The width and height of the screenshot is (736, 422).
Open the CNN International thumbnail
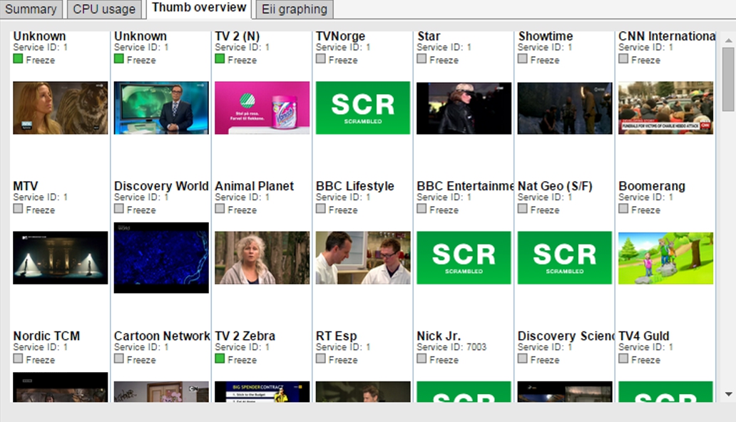pyautogui.click(x=665, y=108)
